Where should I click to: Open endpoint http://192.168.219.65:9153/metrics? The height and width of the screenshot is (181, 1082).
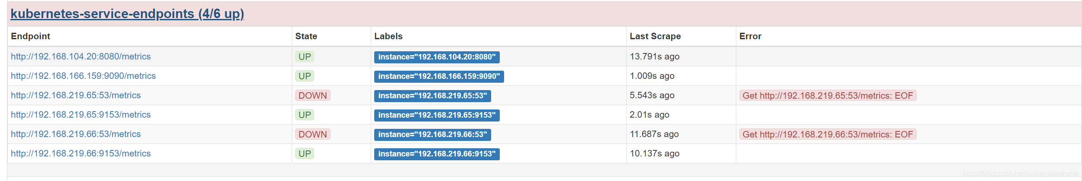81,115
